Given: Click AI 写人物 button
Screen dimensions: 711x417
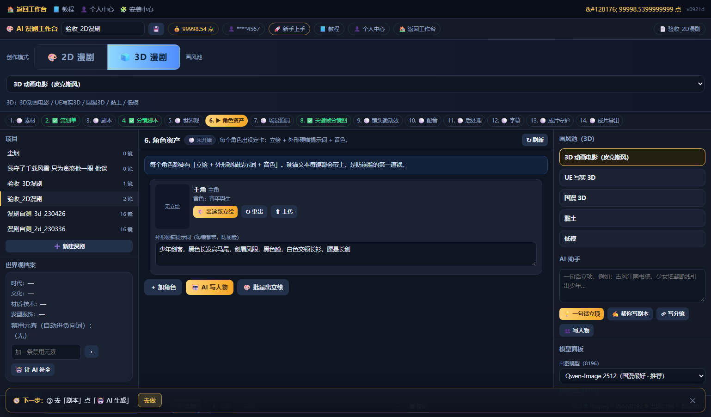Looking at the screenshot, I should (210, 288).
